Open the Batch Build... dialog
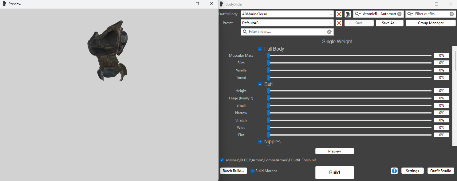 click(234, 171)
